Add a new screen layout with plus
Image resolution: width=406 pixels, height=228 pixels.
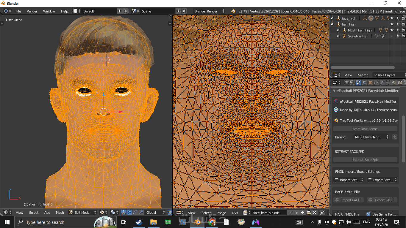pyautogui.click(x=120, y=11)
